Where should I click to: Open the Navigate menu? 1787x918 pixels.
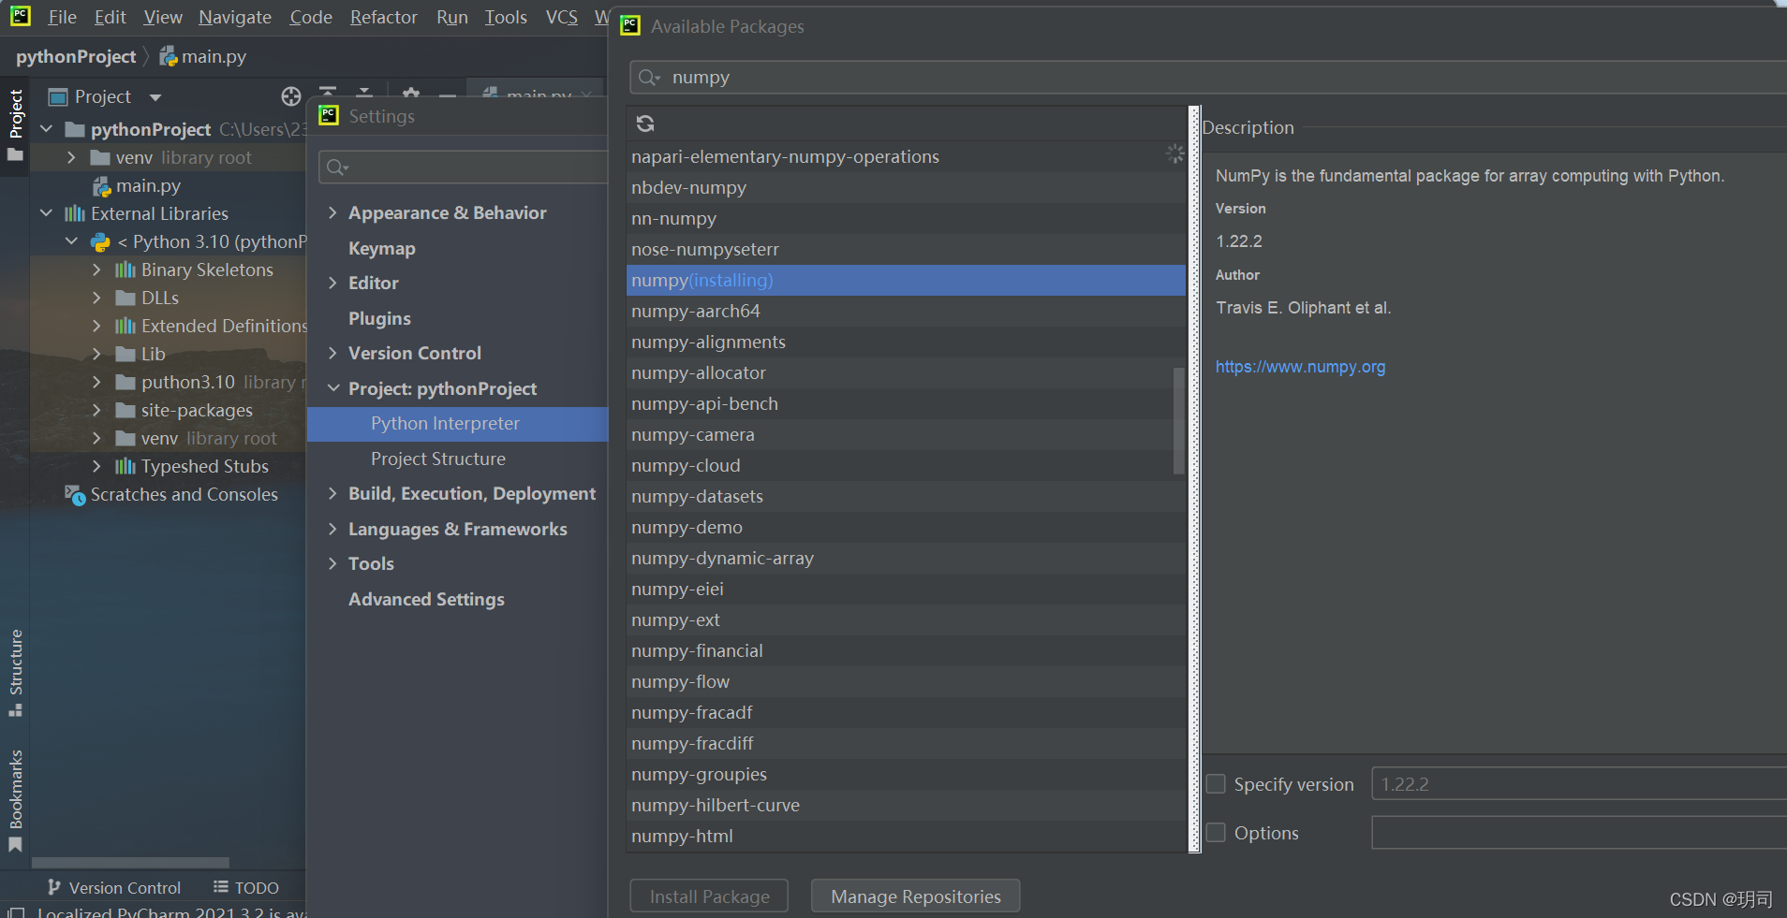tap(235, 17)
